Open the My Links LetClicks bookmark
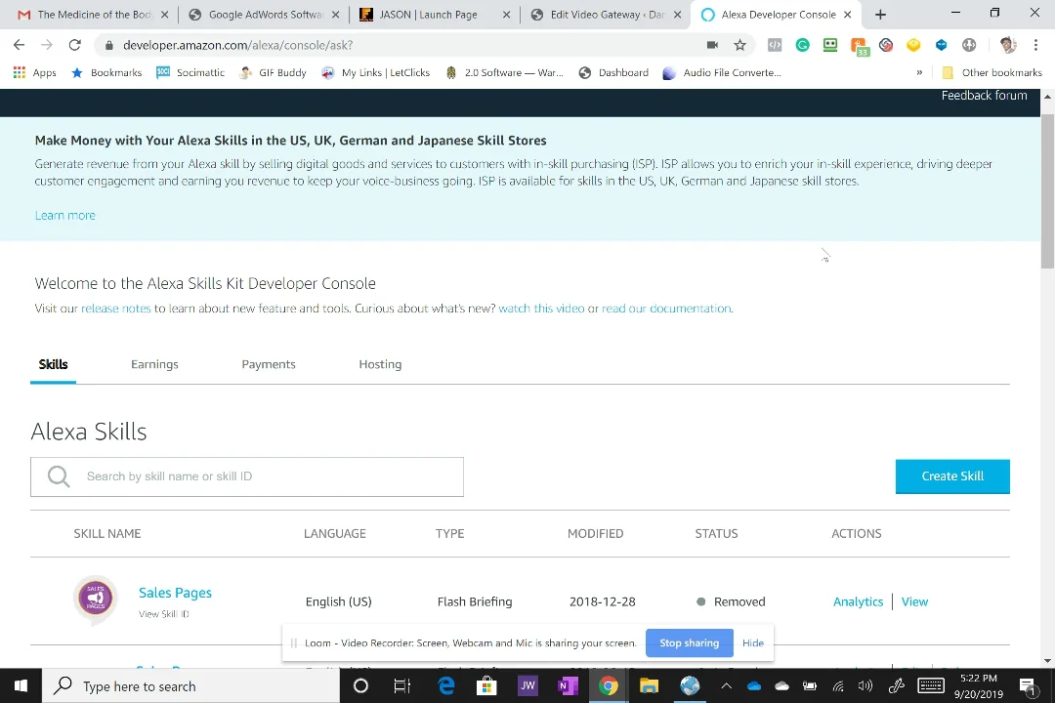This screenshot has width=1055, height=703. (x=375, y=72)
